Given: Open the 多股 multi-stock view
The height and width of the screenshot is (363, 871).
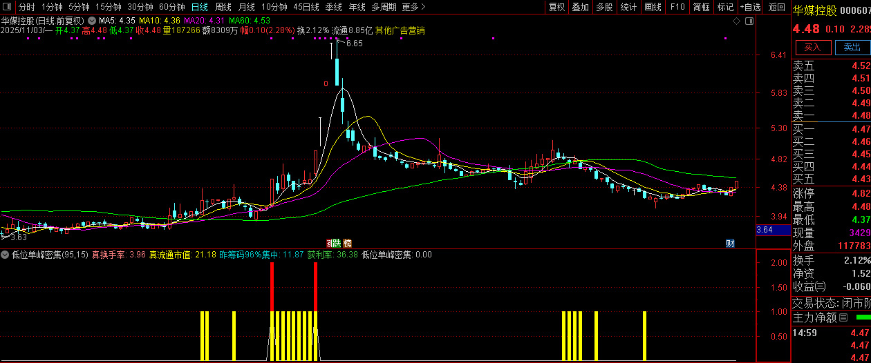Looking at the screenshot, I should (604, 7).
